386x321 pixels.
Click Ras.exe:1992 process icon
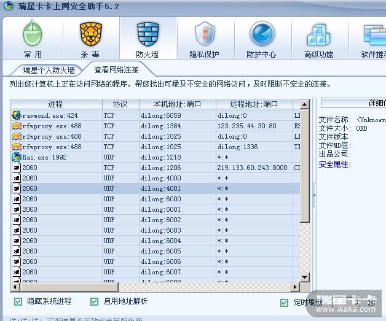point(16,157)
